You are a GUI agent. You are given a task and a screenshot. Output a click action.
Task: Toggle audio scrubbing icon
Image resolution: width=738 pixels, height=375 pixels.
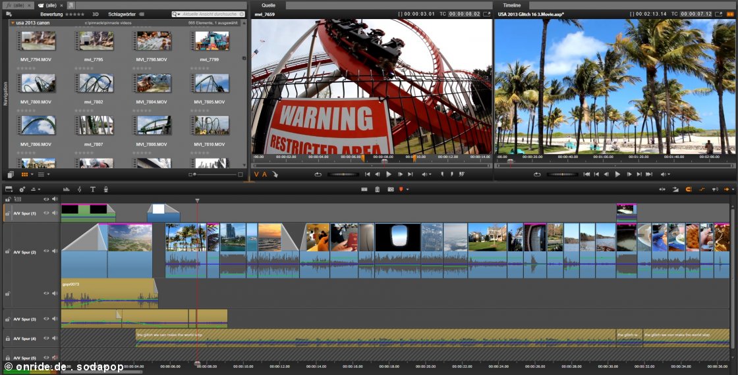click(x=714, y=189)
